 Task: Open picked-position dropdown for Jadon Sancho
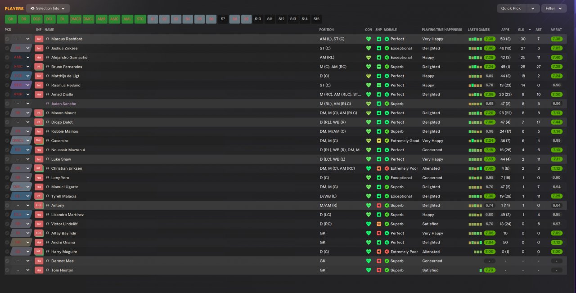point(21,104)
